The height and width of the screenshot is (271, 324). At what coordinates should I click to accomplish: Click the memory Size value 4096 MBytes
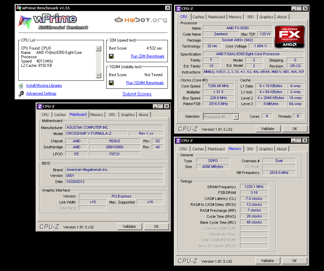click(x=213, y=167)
